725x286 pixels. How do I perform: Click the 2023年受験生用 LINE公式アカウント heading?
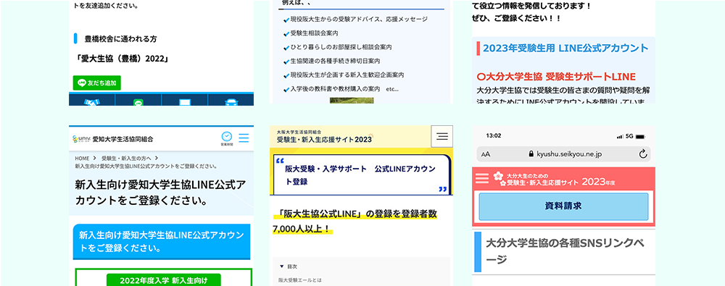coord(565,48)
